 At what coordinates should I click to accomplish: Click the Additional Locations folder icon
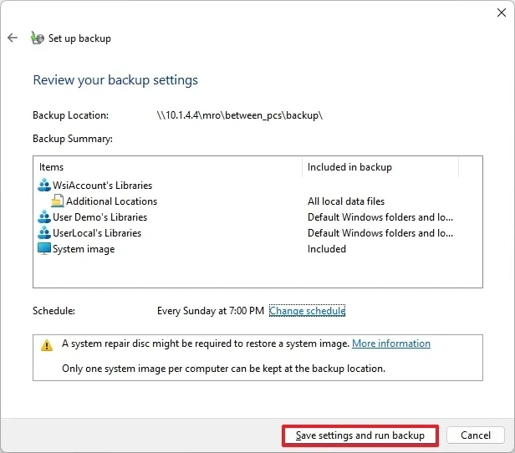click(57, 201)
